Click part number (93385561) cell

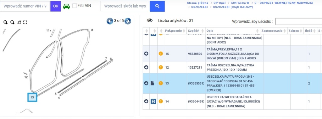tap(196, 83)
